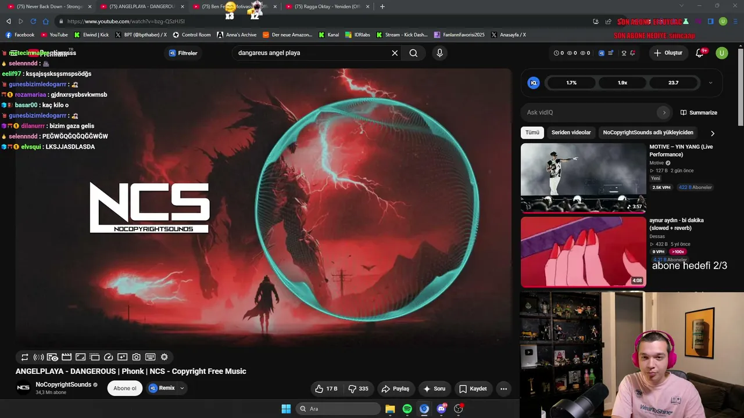The width and height of the screenshot is (744, 418).
Task: Open the MOTIVE – YIN YANG video thumbnail
Action: coord(584,178)
